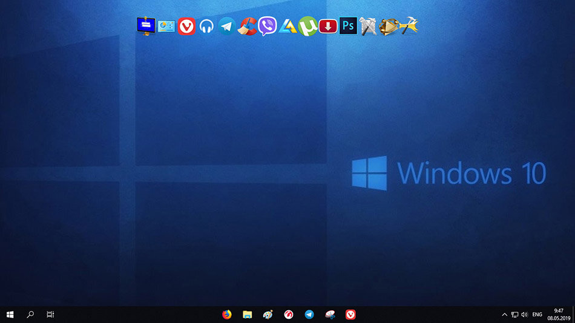Image resolution: width=575 pixels, height=323 pixels.
Task: Open the volume speaker tray icon
Action: click(x=524, y=315)
